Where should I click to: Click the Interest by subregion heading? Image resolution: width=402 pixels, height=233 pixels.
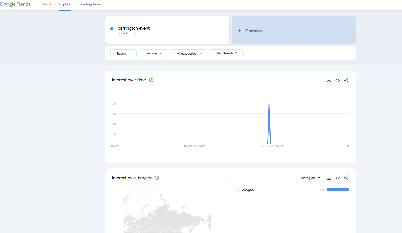coord(132,178)
